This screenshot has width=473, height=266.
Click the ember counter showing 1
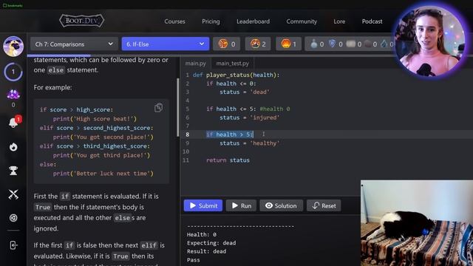(289, 44)
